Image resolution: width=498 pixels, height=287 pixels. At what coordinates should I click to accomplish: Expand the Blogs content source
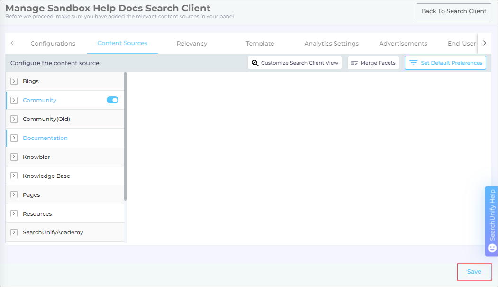(14, 81)
